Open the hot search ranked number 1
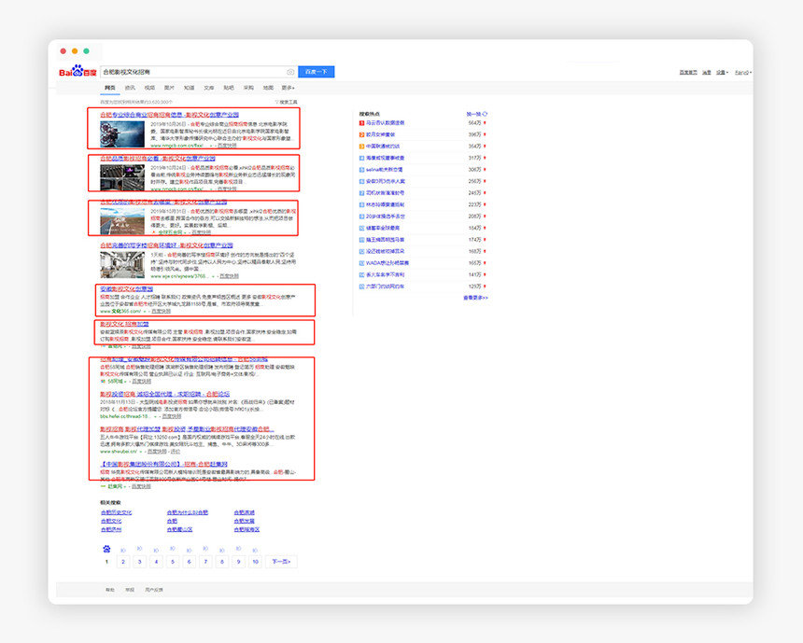 pos(385,123)
